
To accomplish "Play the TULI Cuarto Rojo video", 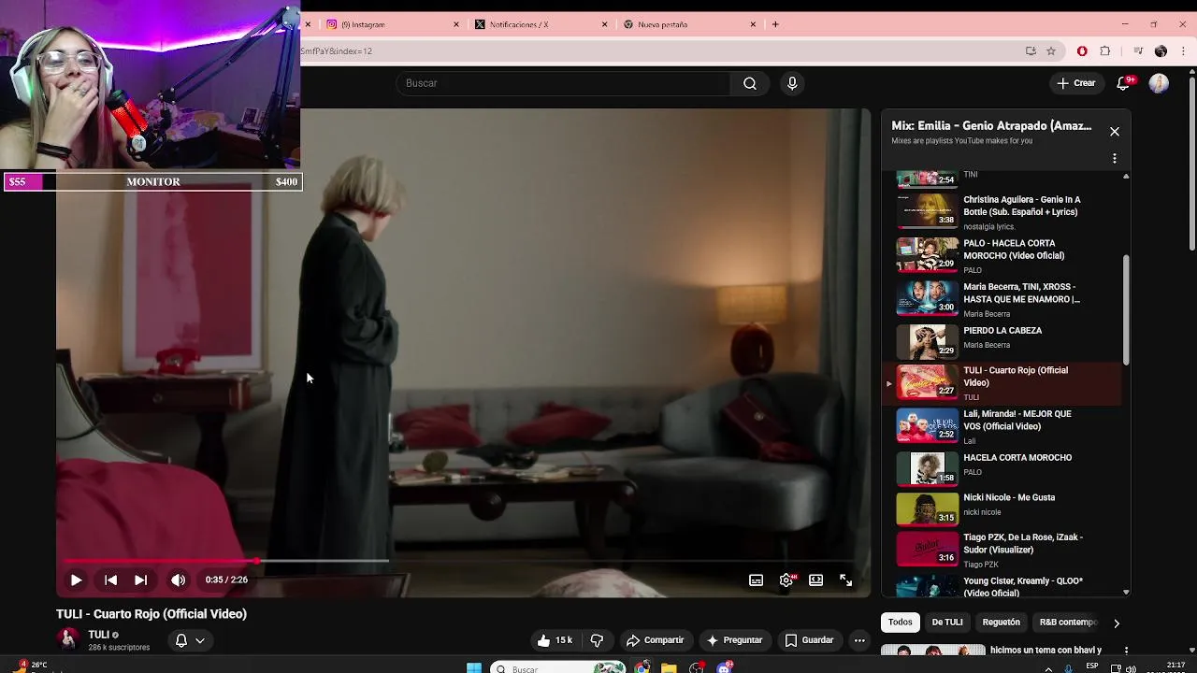I will coord(76,580).
